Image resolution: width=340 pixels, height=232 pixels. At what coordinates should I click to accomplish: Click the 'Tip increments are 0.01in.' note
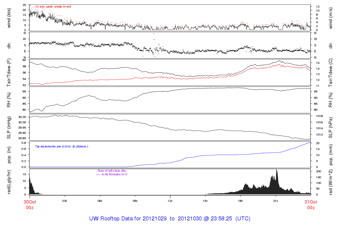click(x=61, y=146)
